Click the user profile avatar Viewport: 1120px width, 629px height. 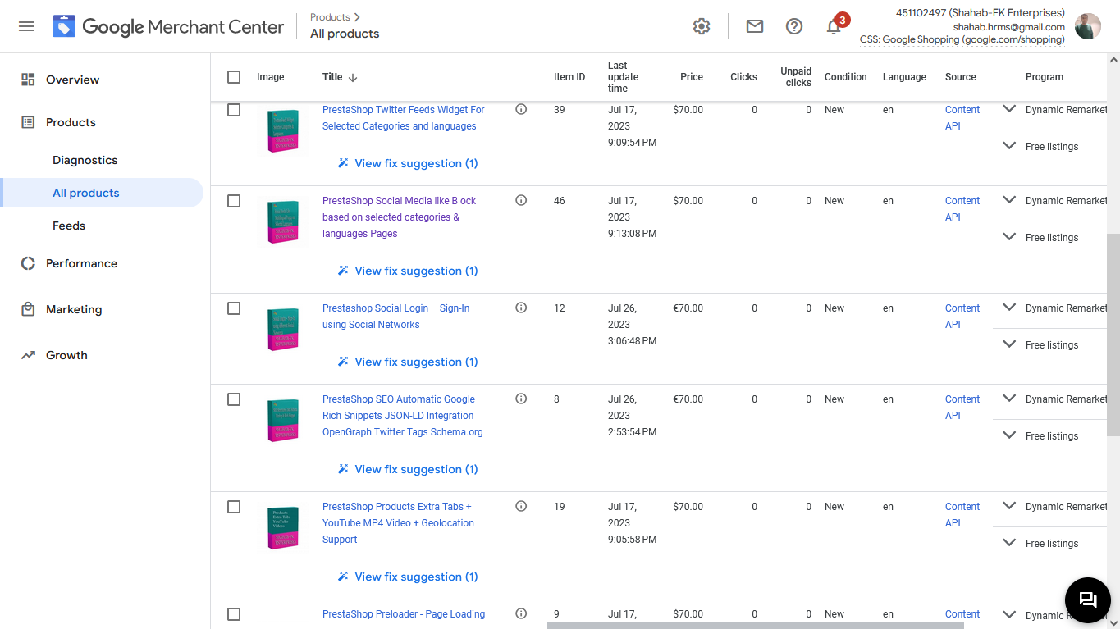1088,26
